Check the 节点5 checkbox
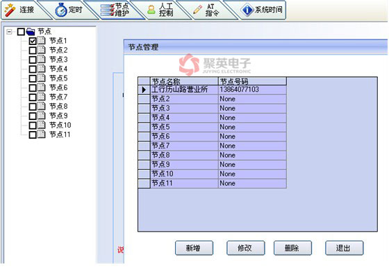 click(x=33, y=78)
